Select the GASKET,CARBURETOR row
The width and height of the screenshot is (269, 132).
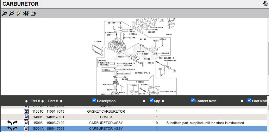tap(106, 111)
